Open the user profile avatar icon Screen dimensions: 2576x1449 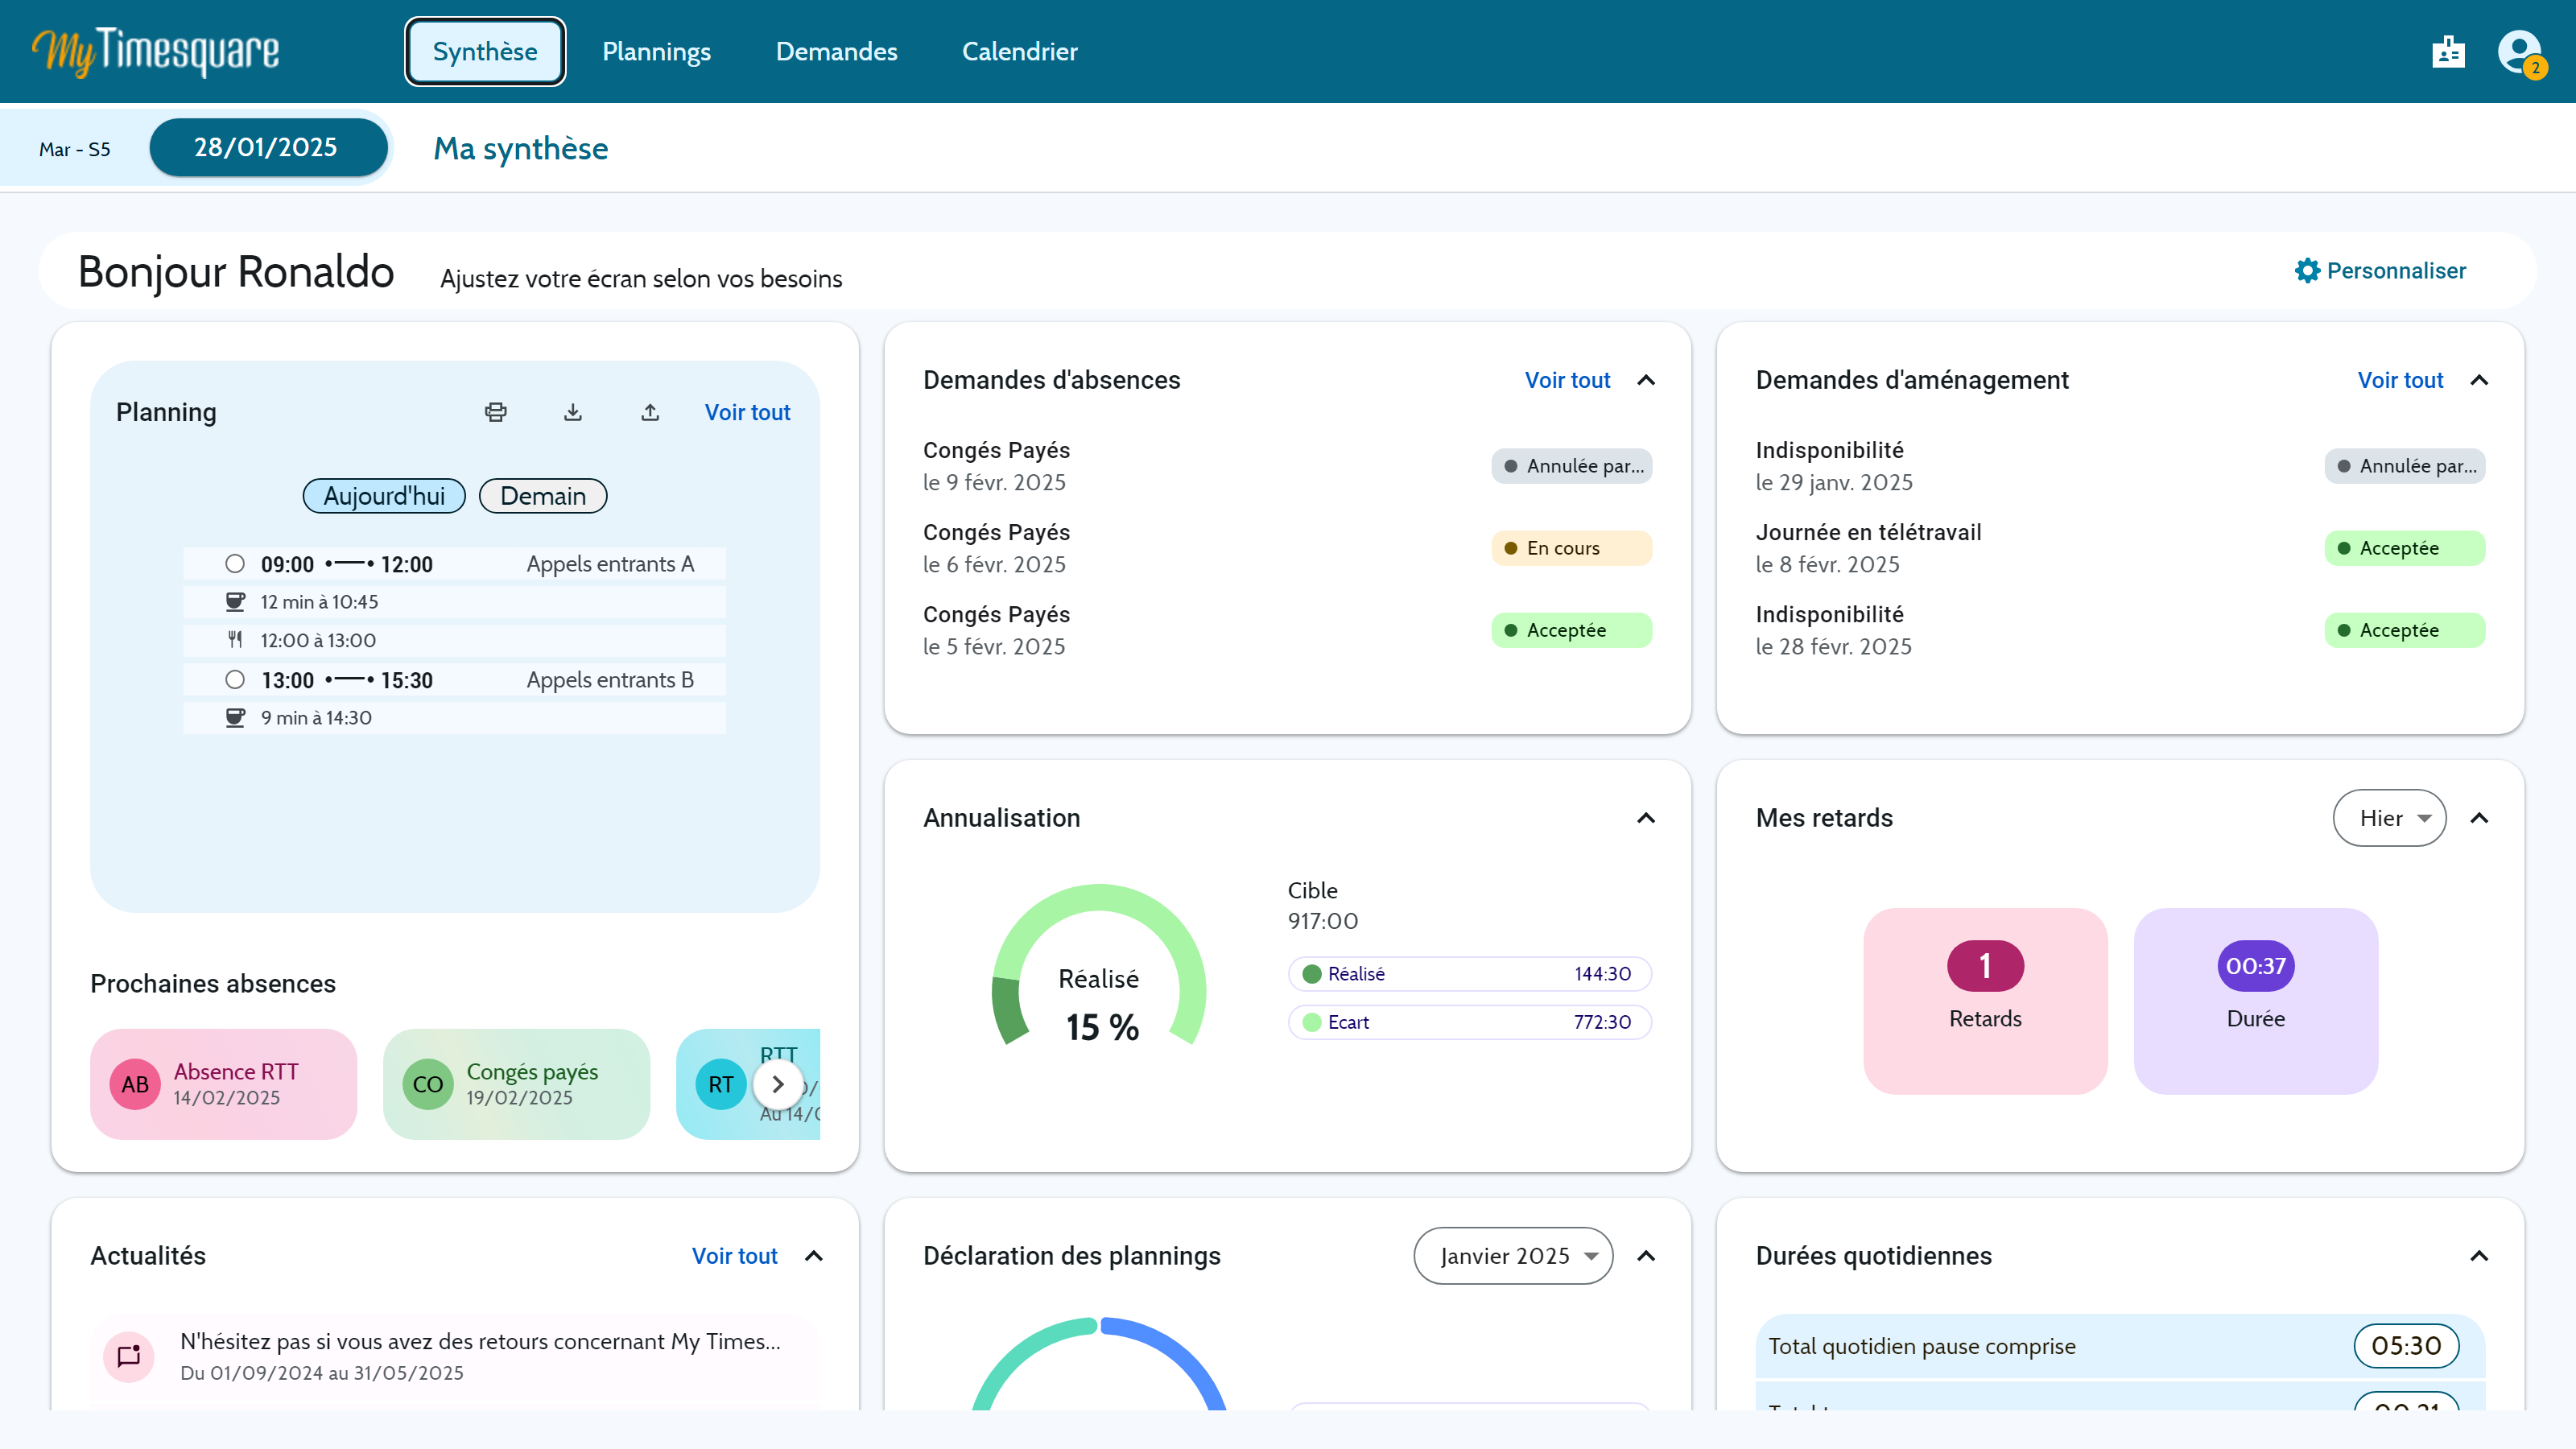click(2518, 51)
